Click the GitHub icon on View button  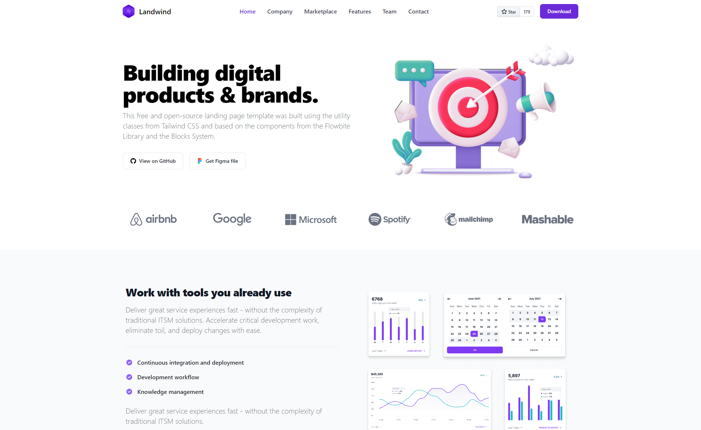(x=134, y=161)
